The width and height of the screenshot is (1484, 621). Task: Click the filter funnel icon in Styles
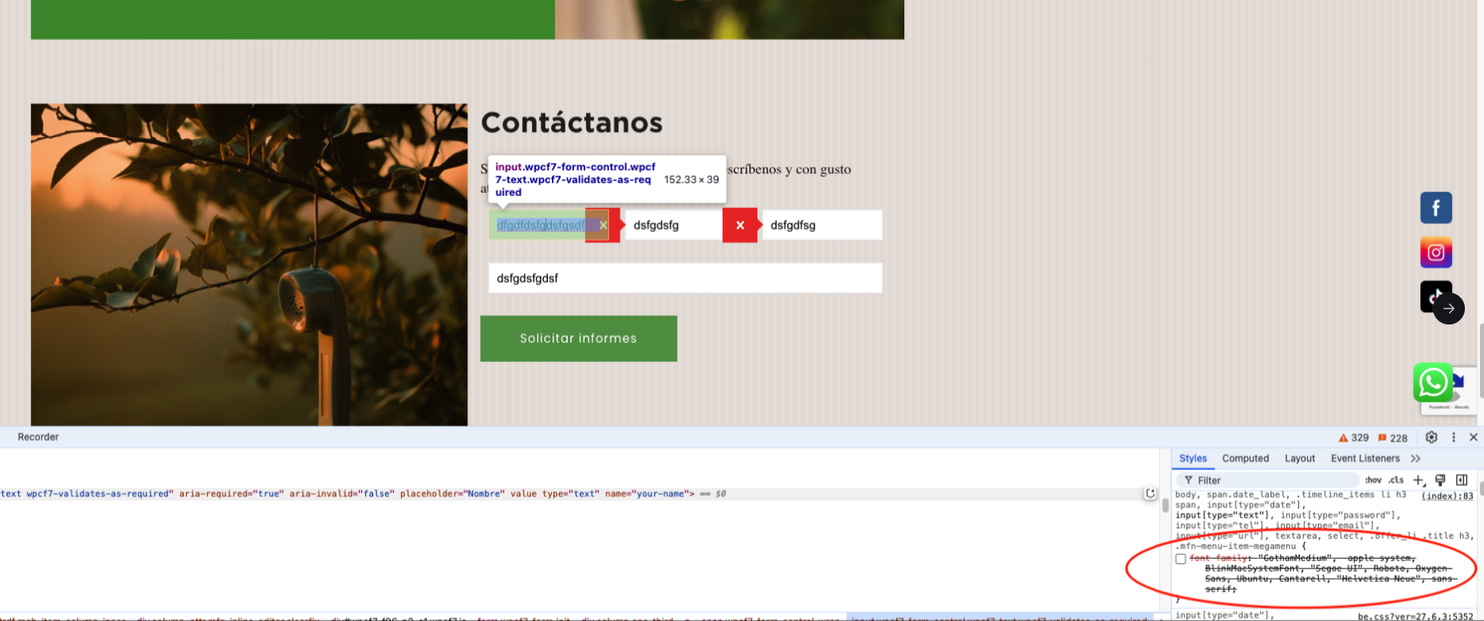click(1188, 480)
